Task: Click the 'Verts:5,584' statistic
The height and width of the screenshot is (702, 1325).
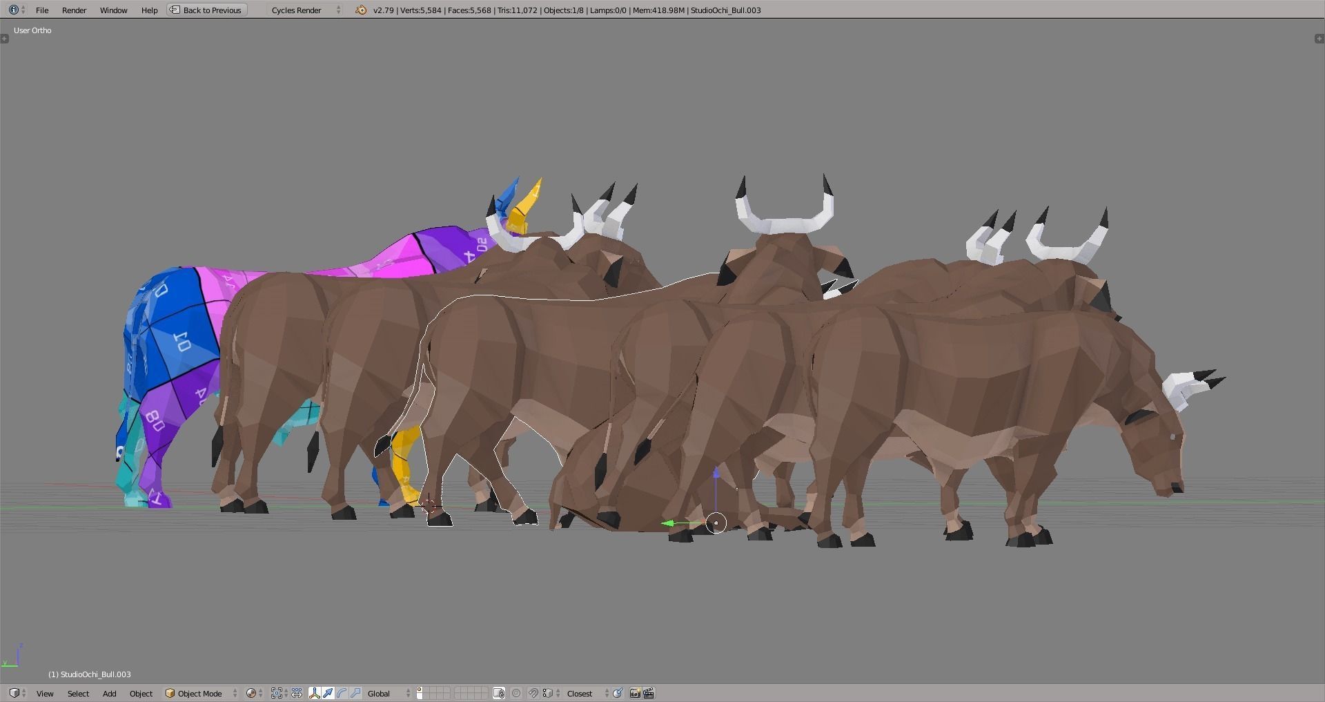Action: [x=420, y=10]
